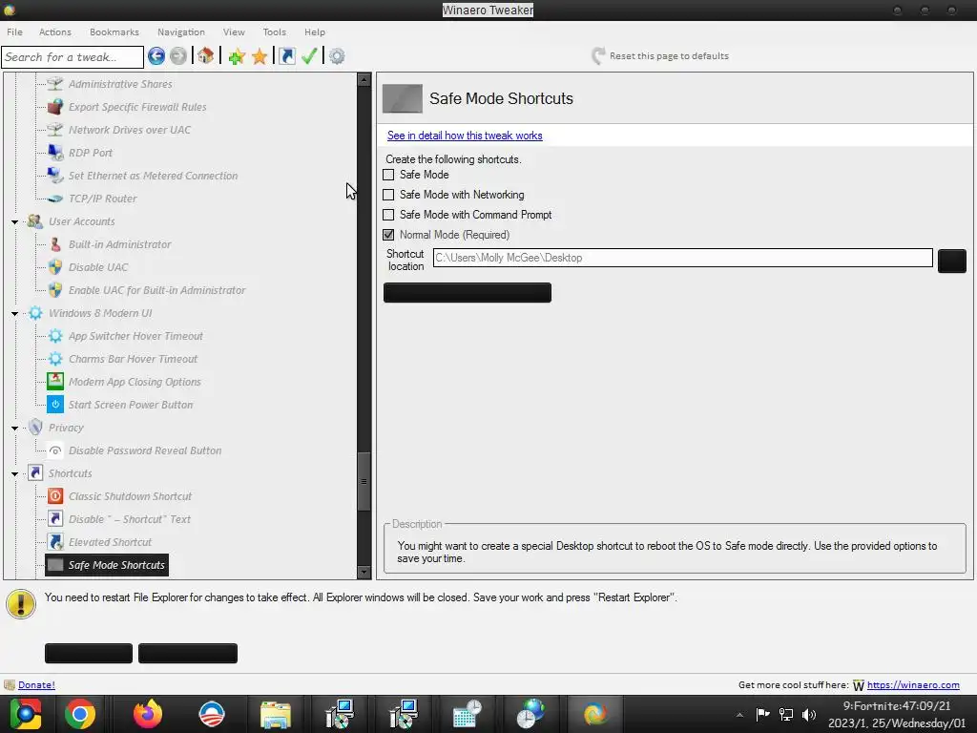Image resolution: width=977 pixels, height=733 pixels.
Task: Toggle Normal Mode (Required) checkbox
Action: point(388,235)
